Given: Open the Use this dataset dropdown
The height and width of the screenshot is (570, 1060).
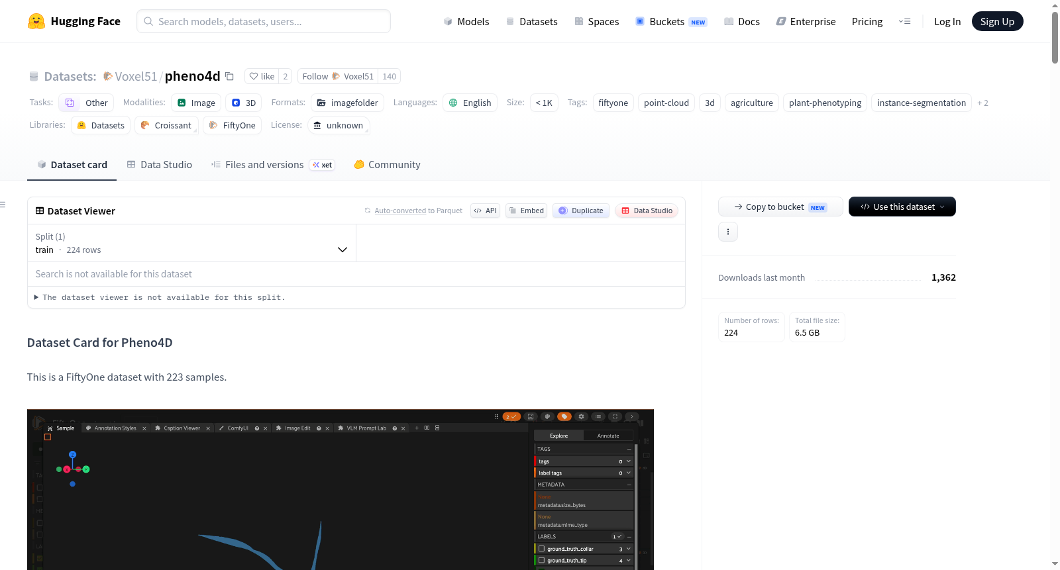Looking at the screenshot, I should pyautogui.click(x=902, y=207).
